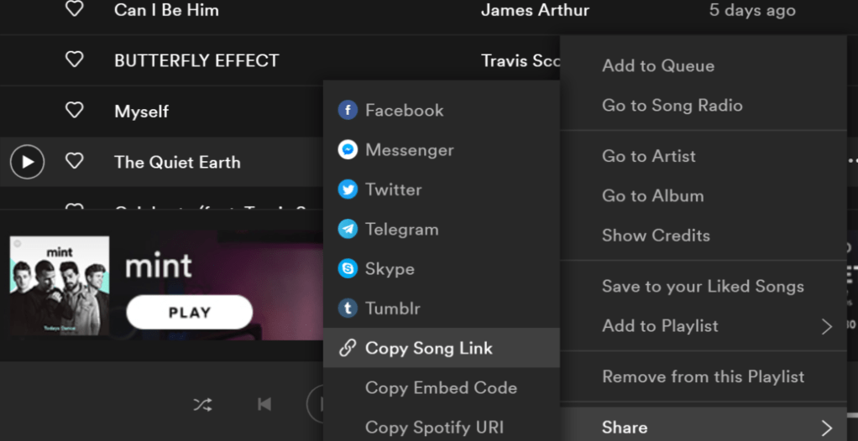Open the mint playlist cover thumbnail
The image size is (858, 441).
(60, 285)
